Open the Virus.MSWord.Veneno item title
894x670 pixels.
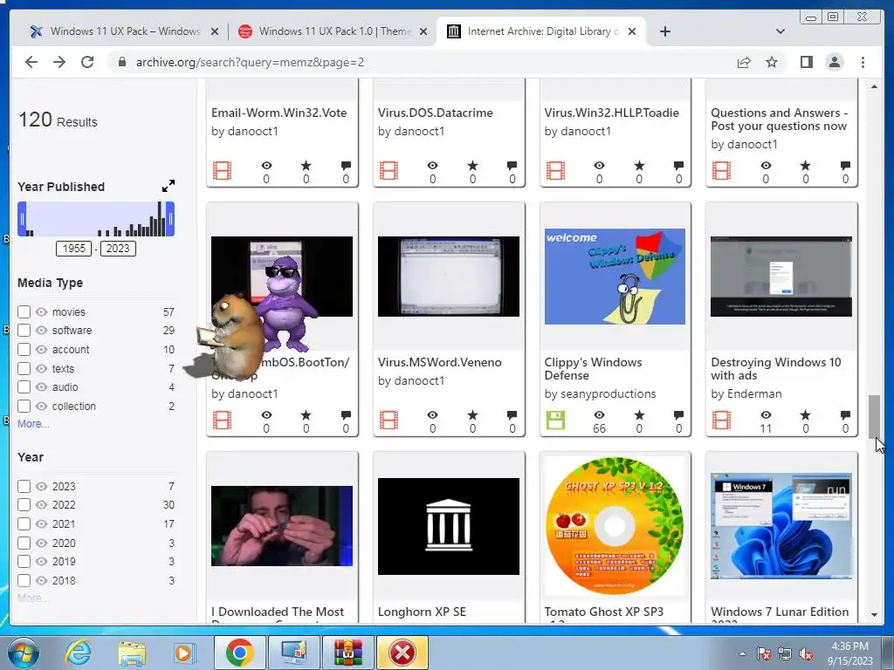click(x=440, y=362)
